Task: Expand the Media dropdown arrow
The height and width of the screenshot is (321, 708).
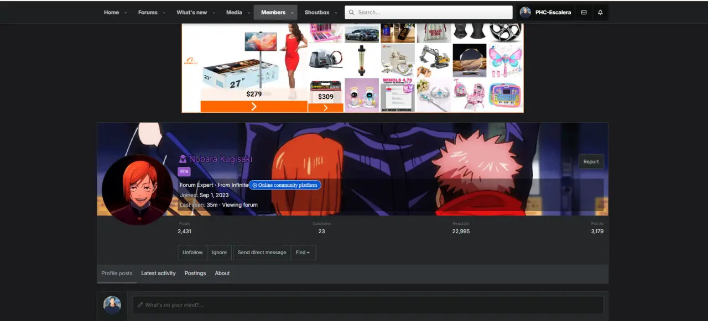Action: (x=248, y=13)
